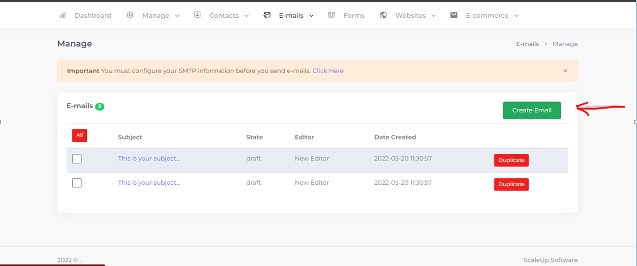Viewport: 637px width, 266px height.
Task: Click the Contacts person icon
Action: click(197, 15)
